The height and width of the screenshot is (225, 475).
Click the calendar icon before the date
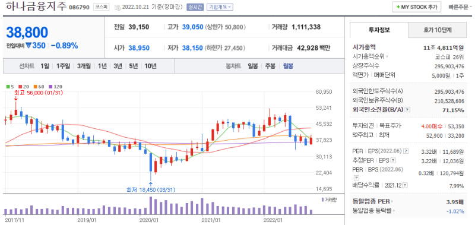117,7
